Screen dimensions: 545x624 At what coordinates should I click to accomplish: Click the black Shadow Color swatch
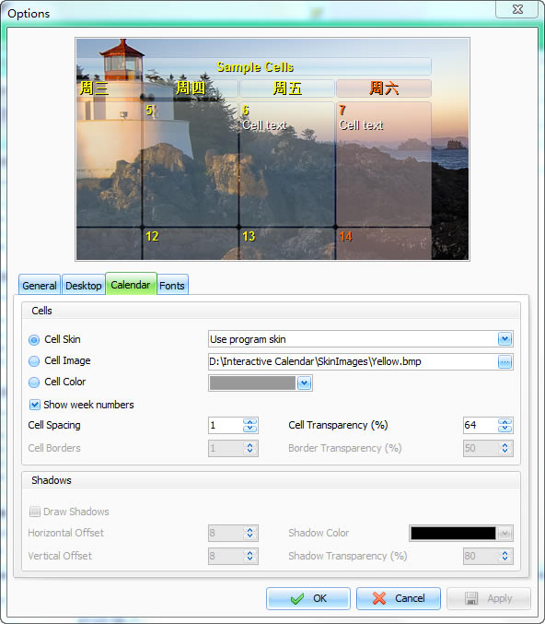(453, 534)
